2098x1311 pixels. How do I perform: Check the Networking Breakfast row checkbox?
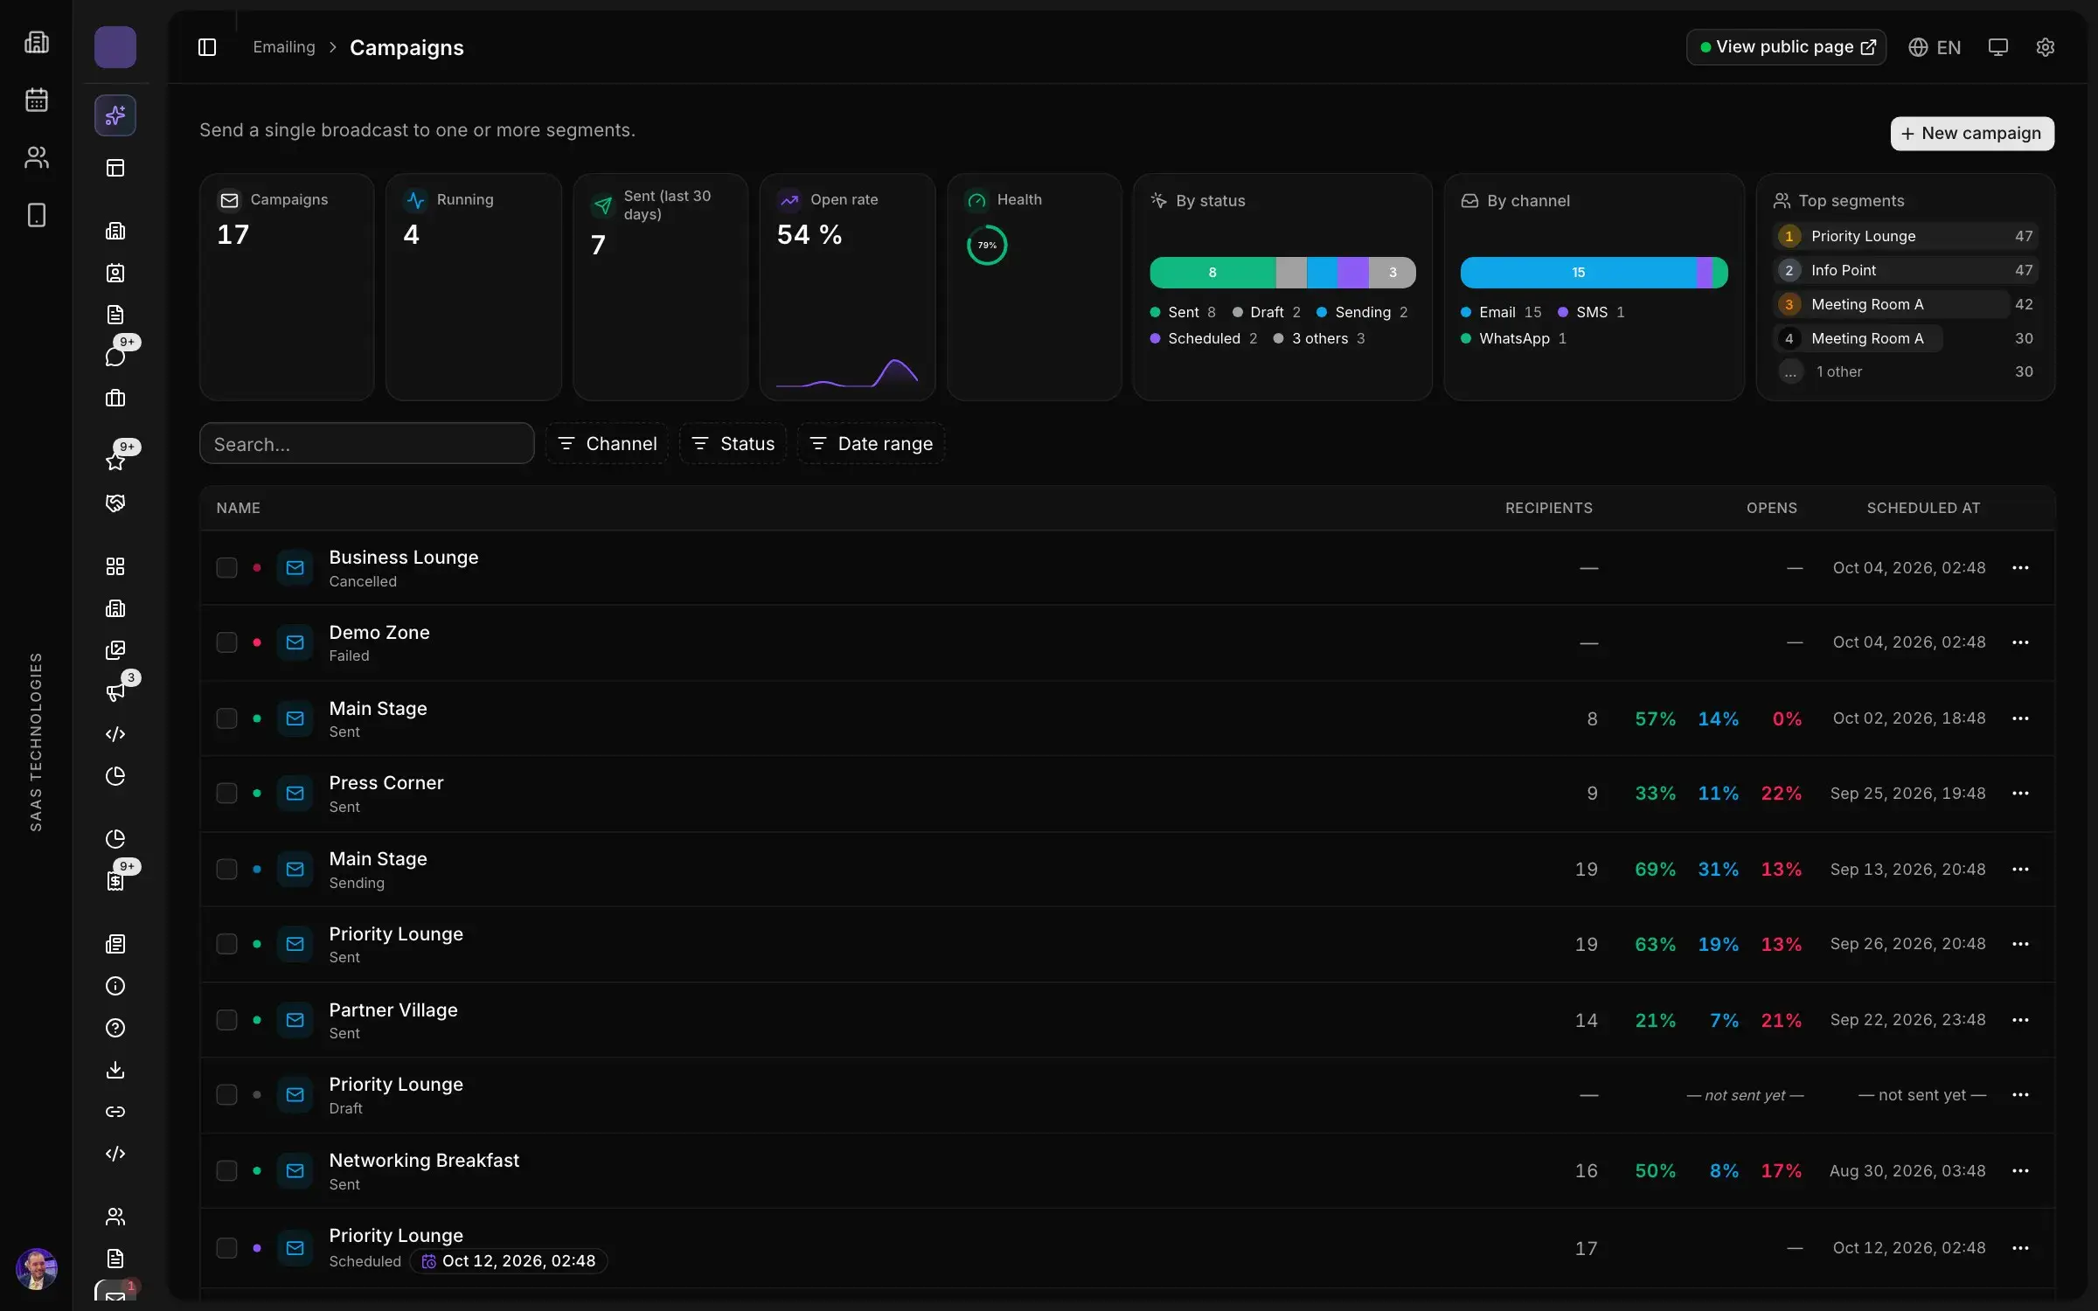pos(226,1170)
